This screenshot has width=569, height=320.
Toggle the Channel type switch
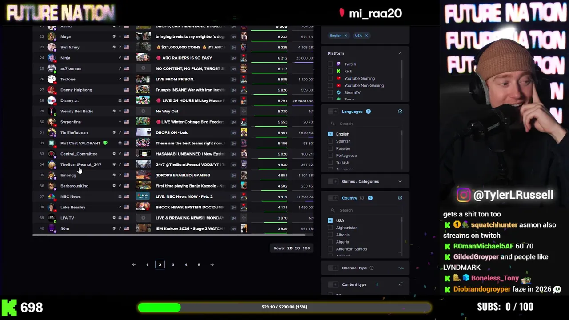[x=333, y=268]
